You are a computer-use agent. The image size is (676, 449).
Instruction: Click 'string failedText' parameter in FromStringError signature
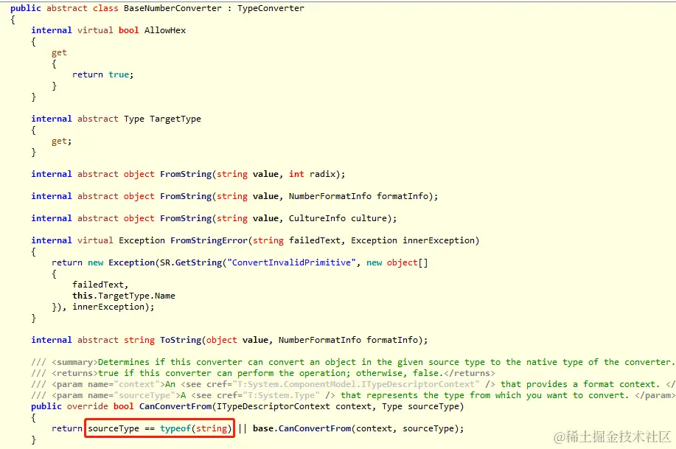pyautogui.click(x=296, y=240)
